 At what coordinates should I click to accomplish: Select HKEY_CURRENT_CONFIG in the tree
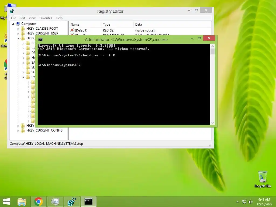tap(44, 130)
